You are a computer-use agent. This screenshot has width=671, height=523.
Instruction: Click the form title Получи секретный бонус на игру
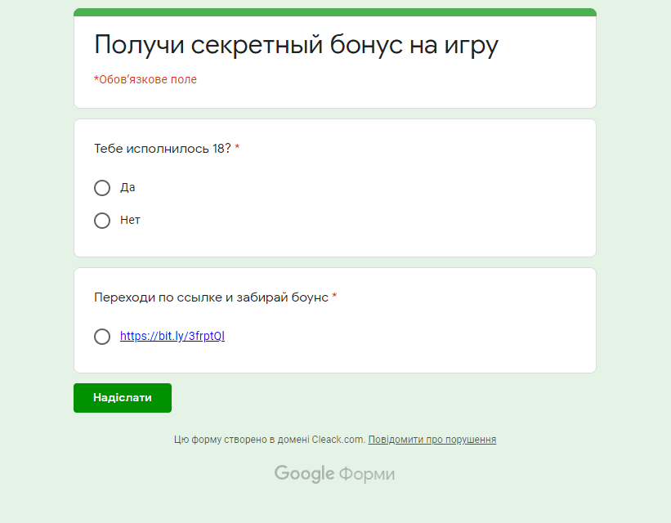pos(296,44)
